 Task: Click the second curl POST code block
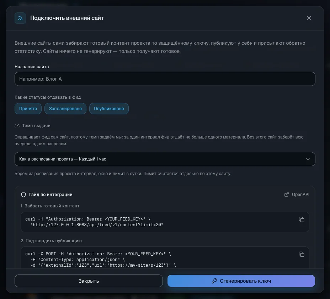tap(165, 258)
